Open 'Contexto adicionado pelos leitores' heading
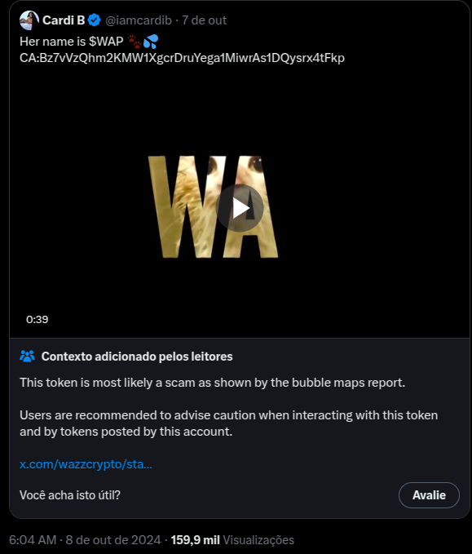 click(x=137, y=357)
